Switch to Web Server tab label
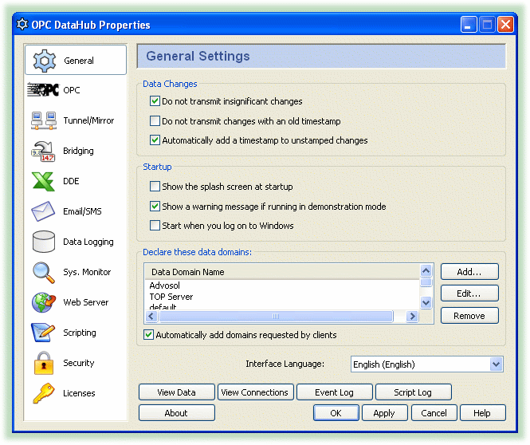The image size is (530, 445). tap(86, 302)
